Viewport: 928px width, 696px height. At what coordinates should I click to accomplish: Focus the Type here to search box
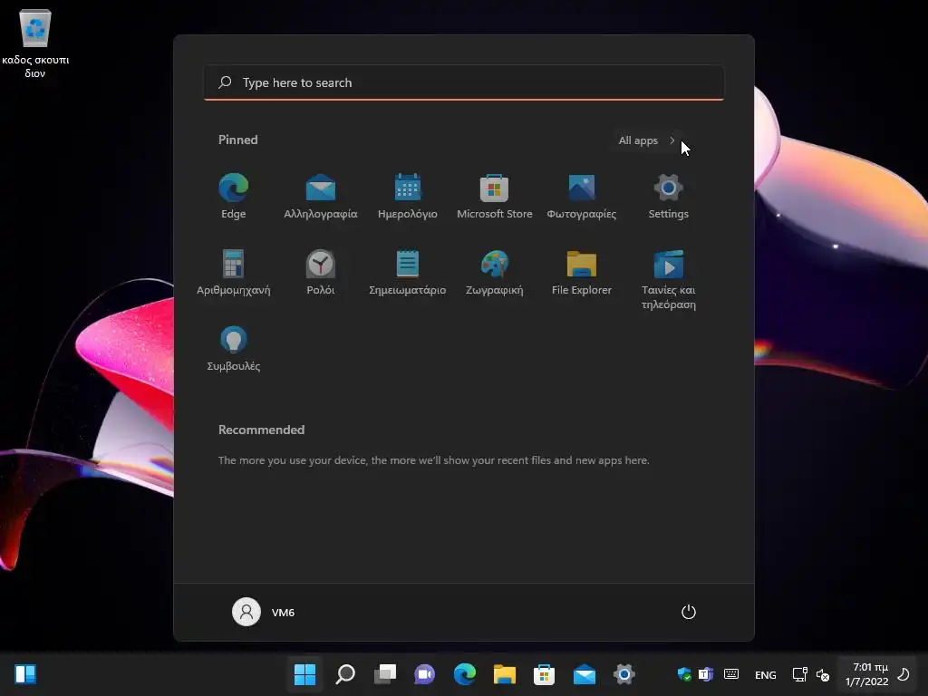click(463, 82)
